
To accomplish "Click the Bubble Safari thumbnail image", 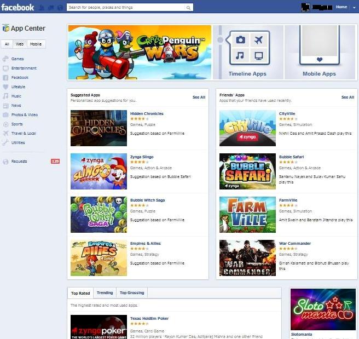I will [x=247, y=171].
